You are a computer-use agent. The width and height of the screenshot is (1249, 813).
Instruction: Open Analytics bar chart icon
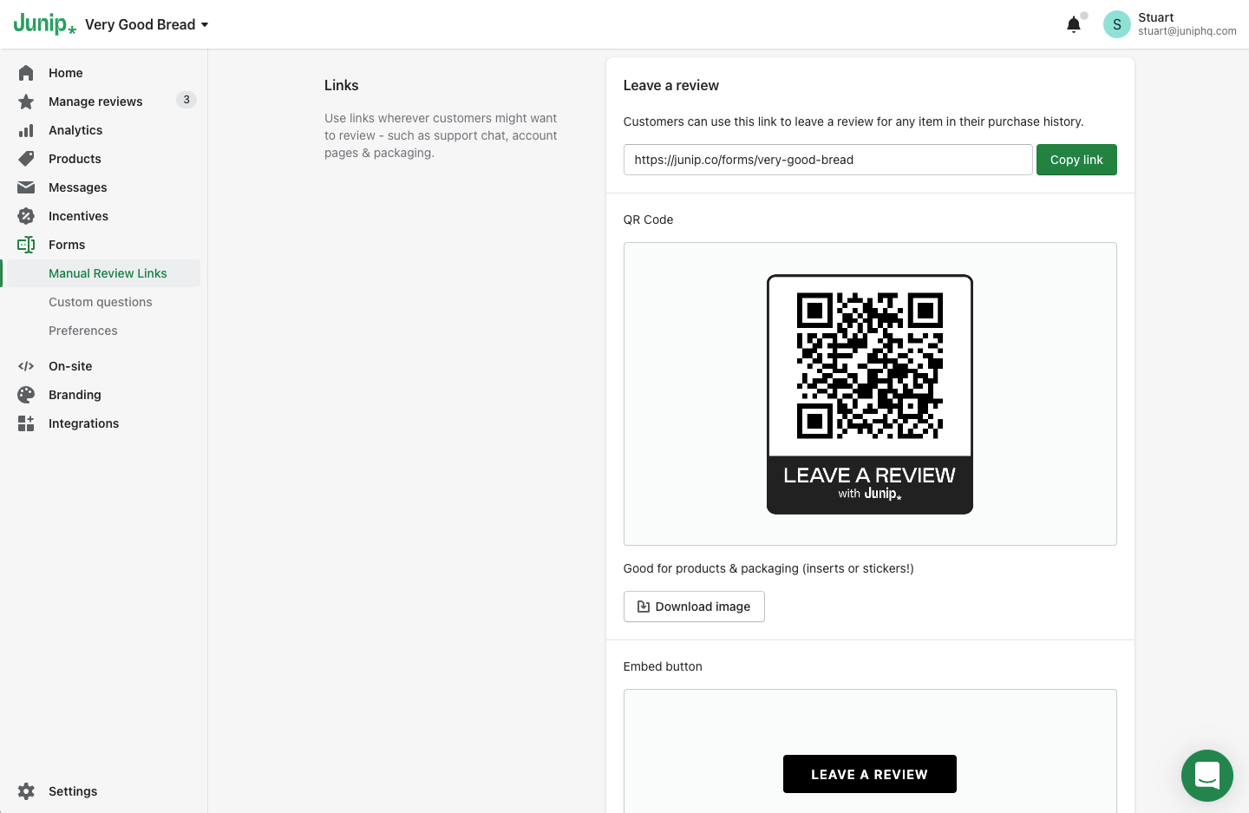26,130
